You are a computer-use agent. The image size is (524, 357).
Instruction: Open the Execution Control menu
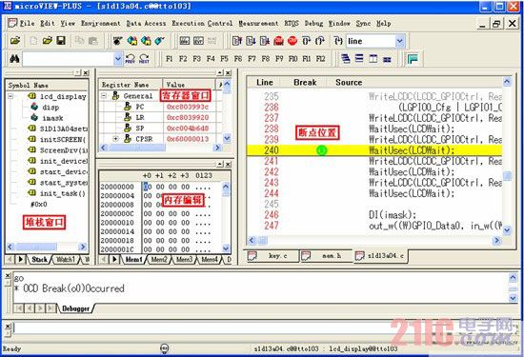click(202, 24)
